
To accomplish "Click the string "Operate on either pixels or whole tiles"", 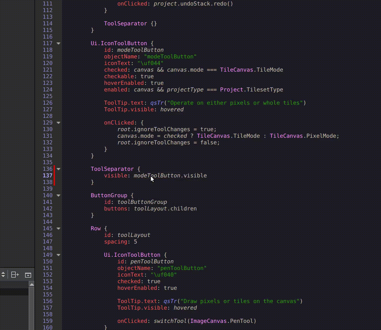I will pyautogui.click(x=235, y=103).
